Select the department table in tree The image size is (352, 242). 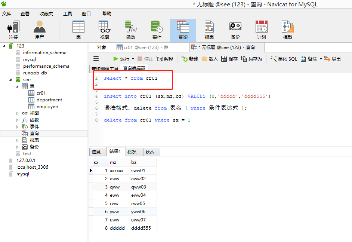(49, 100)
